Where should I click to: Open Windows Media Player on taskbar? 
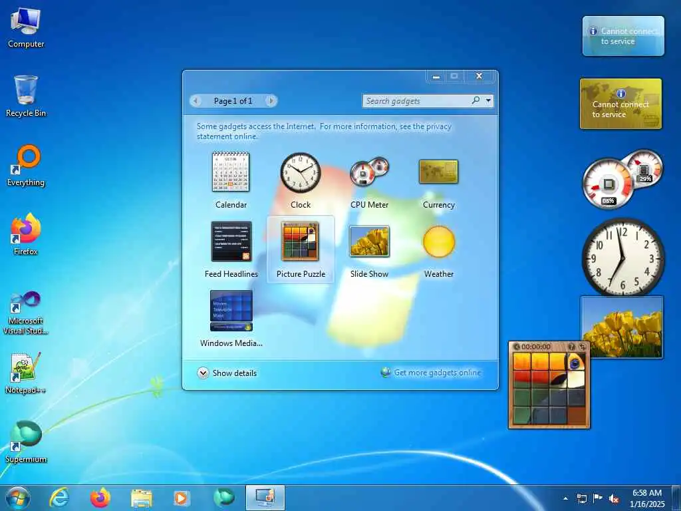(182, 498)
